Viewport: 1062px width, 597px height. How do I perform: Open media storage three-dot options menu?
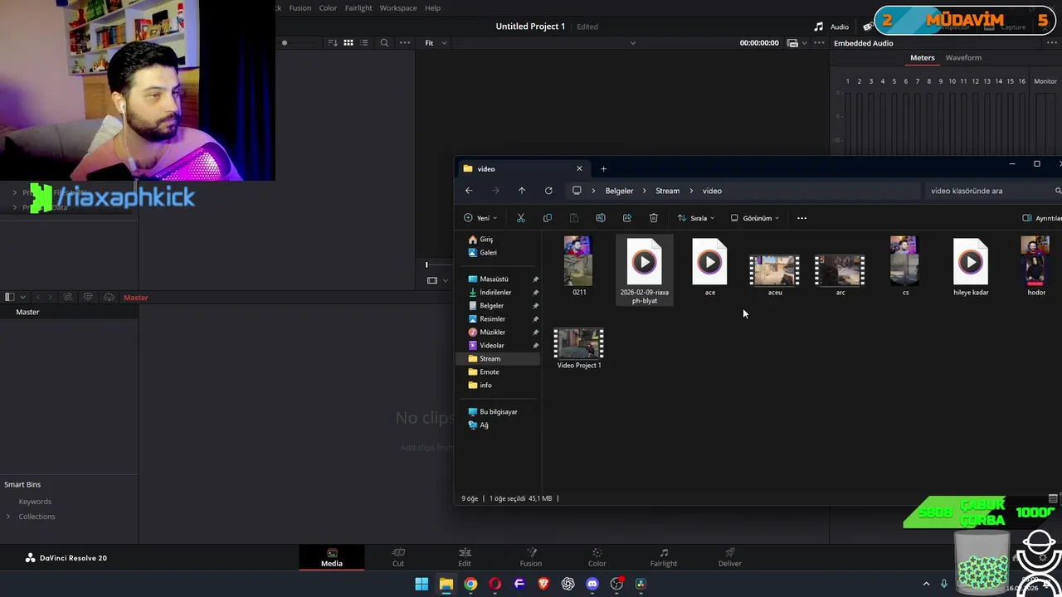pos(405,42)
